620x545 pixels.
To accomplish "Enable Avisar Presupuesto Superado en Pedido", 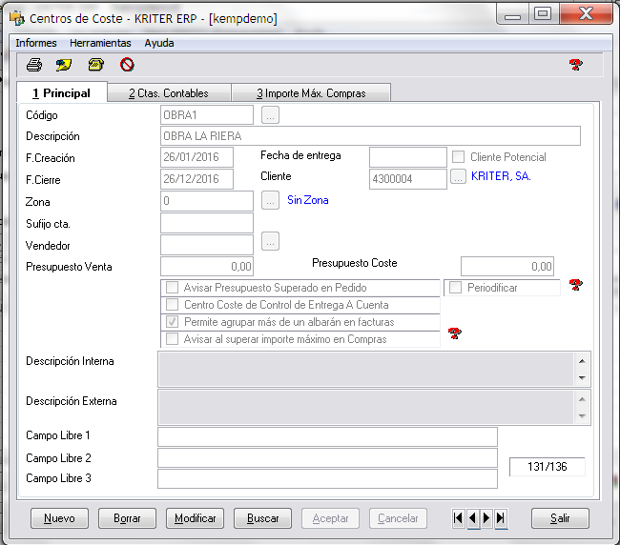I will [173, 288].
